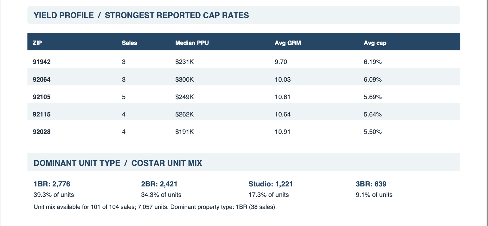
Task: Click the Dominant Unit Type section heading
Action: [x=118, y=163]
